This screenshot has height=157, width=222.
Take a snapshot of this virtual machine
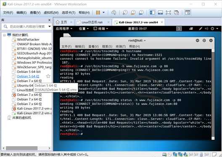point(125,13)
